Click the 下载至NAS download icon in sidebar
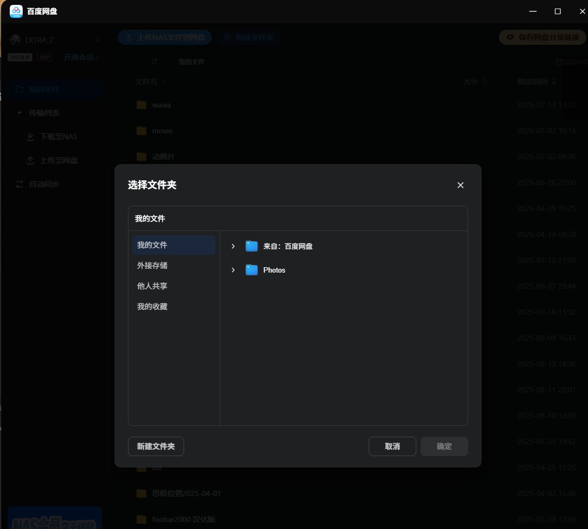 (x=30, y=137)
